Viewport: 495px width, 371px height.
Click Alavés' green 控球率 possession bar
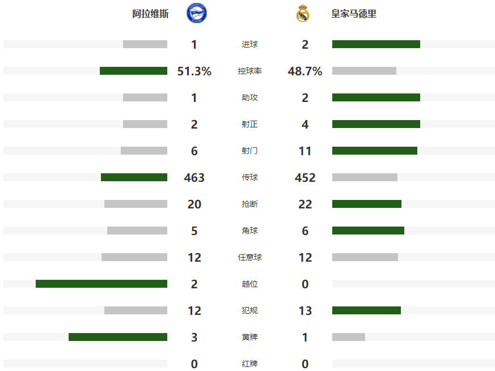[x=133, y=71]
